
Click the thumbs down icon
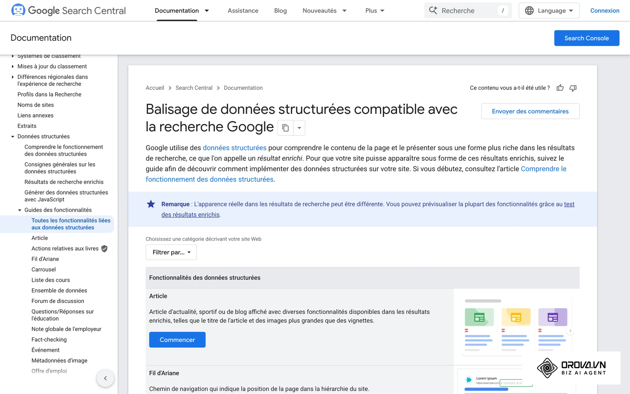573,88
